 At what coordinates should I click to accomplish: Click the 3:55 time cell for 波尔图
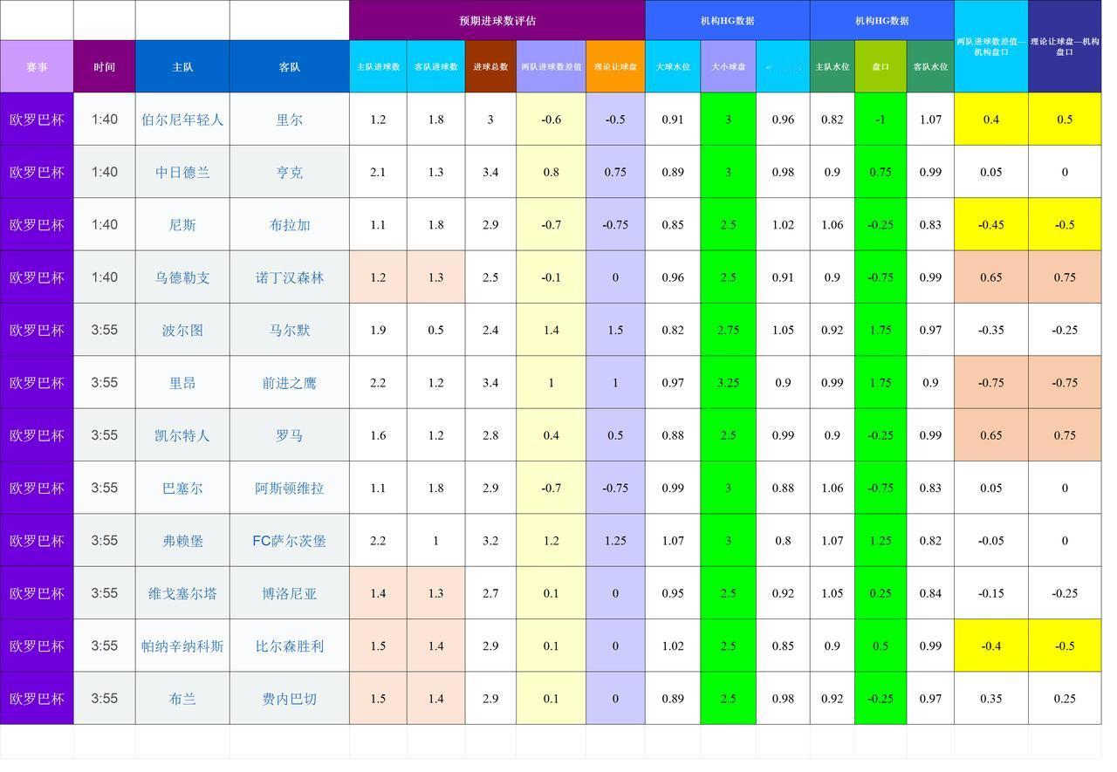[104, 330]
